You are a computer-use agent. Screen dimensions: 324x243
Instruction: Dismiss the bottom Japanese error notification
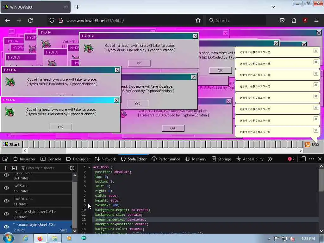coord(316,130)
